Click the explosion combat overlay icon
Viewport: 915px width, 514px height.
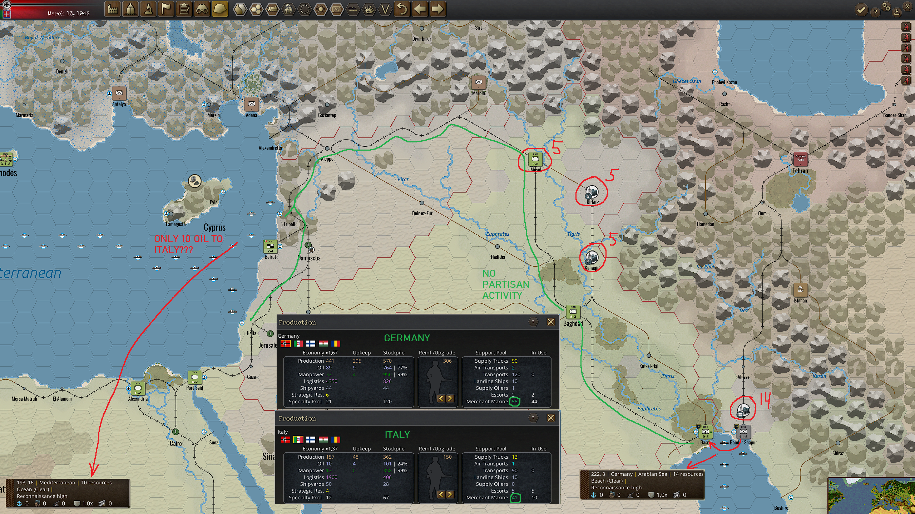click(369, 10)
